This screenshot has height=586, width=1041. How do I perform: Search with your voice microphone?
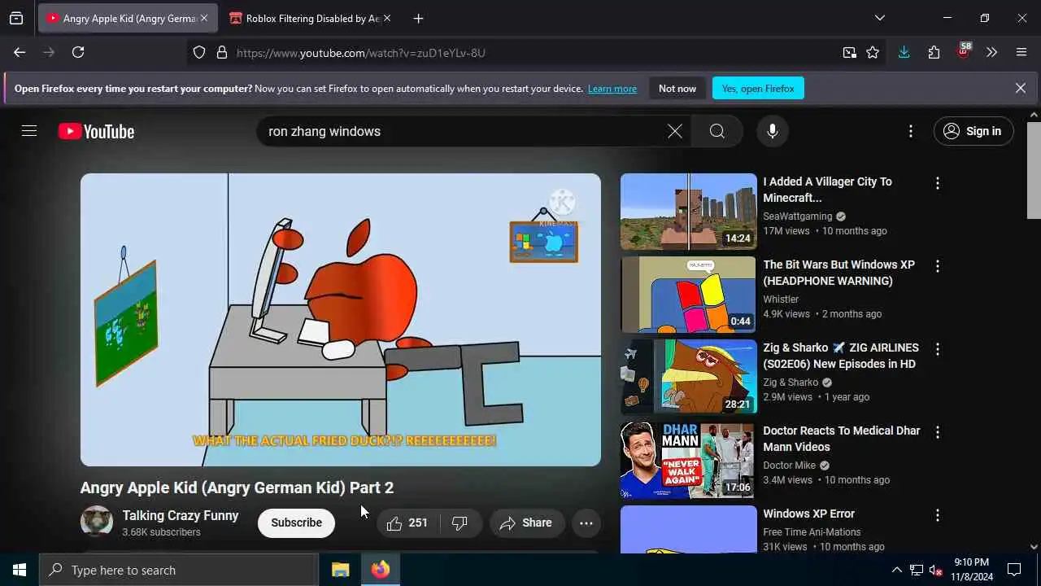click(x=773, y=131)
